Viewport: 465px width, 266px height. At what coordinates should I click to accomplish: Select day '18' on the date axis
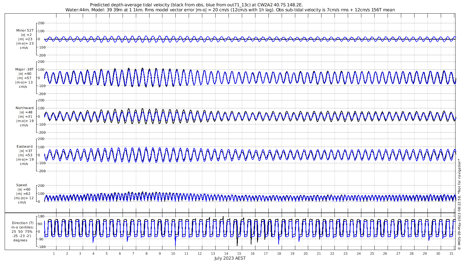(279, 253)
